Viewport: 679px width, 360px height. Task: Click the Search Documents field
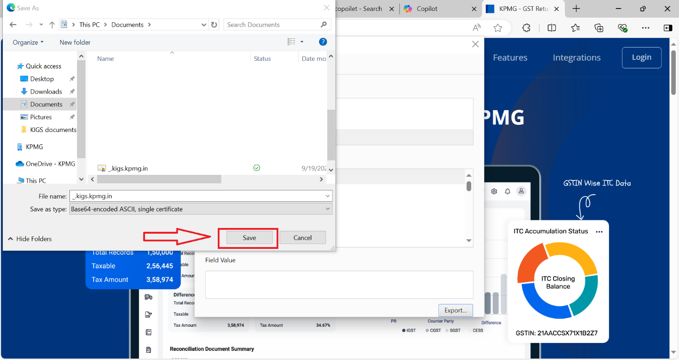coord(277,25)
